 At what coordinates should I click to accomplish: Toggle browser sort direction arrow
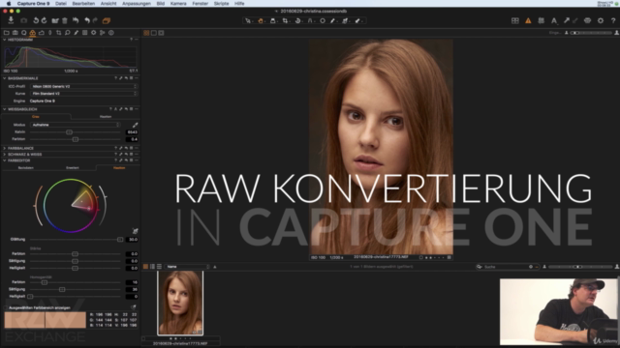coord(215,267)
